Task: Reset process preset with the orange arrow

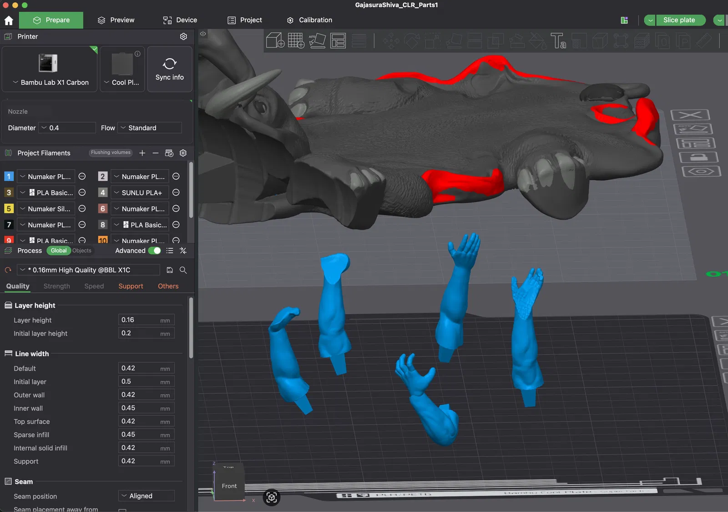Action: pos(8,270)
